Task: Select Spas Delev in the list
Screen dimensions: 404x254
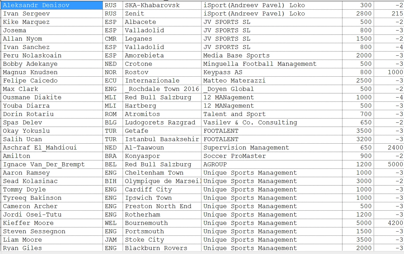Action: (x=52, y=122)
